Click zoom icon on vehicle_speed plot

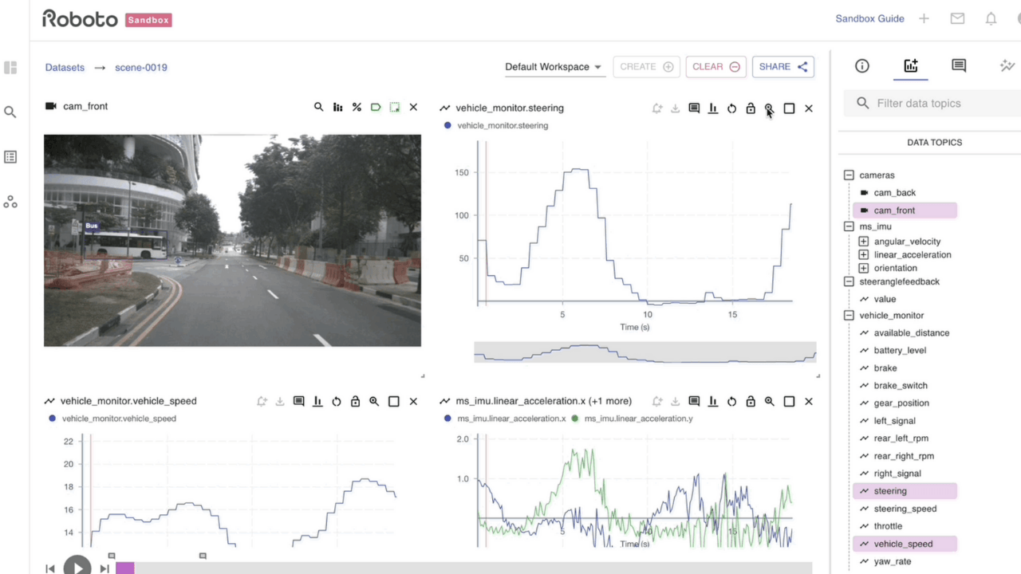(x=374, y=402)
